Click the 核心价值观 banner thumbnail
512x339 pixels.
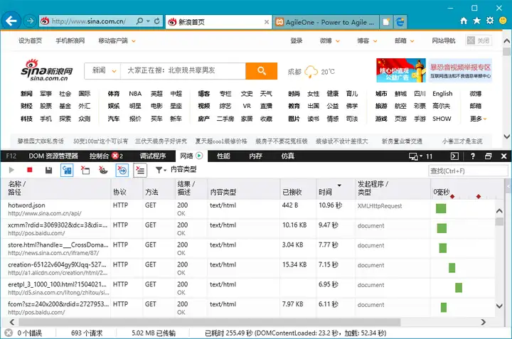coord(400,70)
